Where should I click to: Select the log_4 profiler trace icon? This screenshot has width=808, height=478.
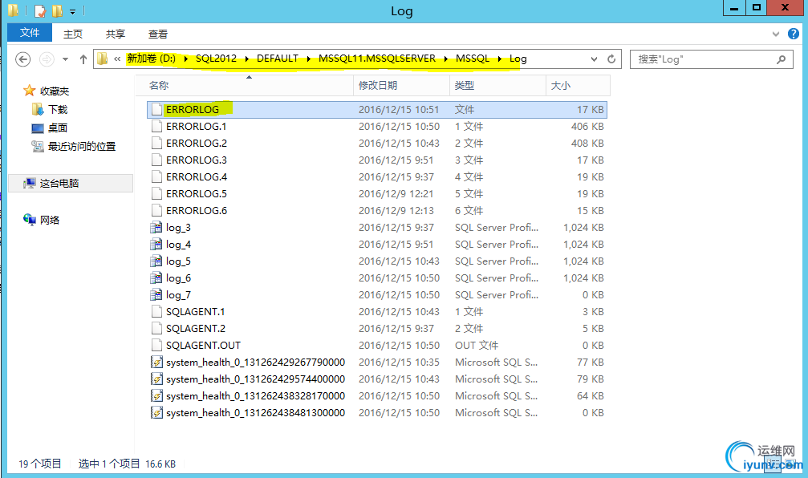(x=156, y=244)
